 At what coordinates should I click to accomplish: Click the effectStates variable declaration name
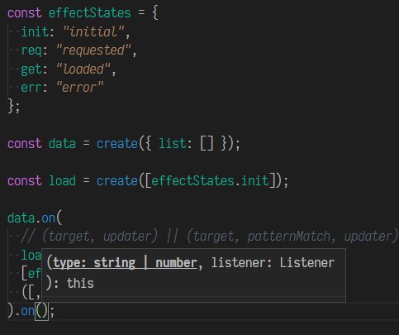(x=90, y=13)
